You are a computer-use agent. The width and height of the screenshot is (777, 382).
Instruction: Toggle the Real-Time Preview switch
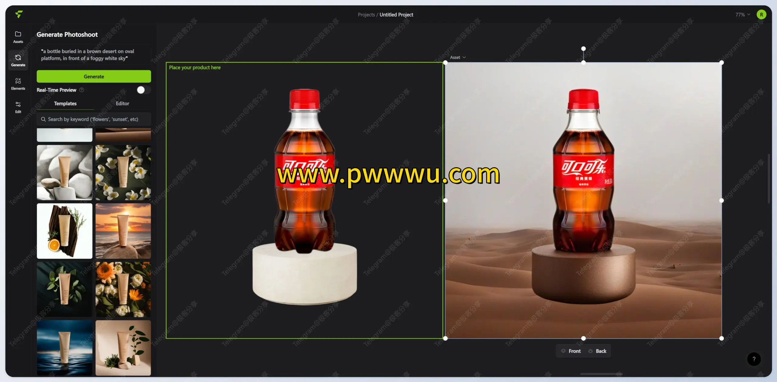pos(143,90)
